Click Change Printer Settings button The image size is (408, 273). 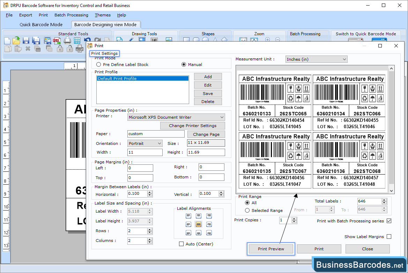[x=193, y=126]
